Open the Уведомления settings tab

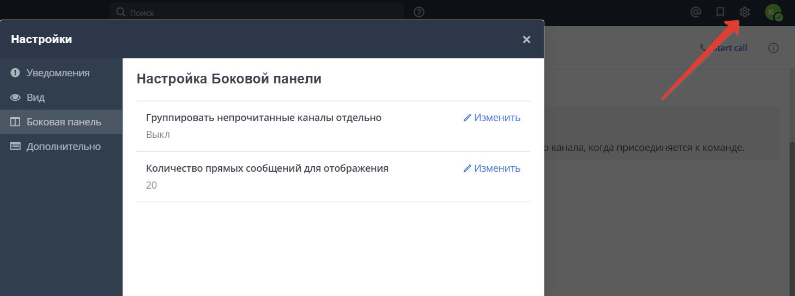[x=61, y=73]
